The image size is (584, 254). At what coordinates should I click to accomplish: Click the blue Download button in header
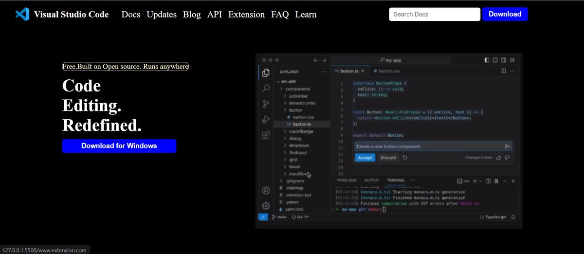[505, 14]
